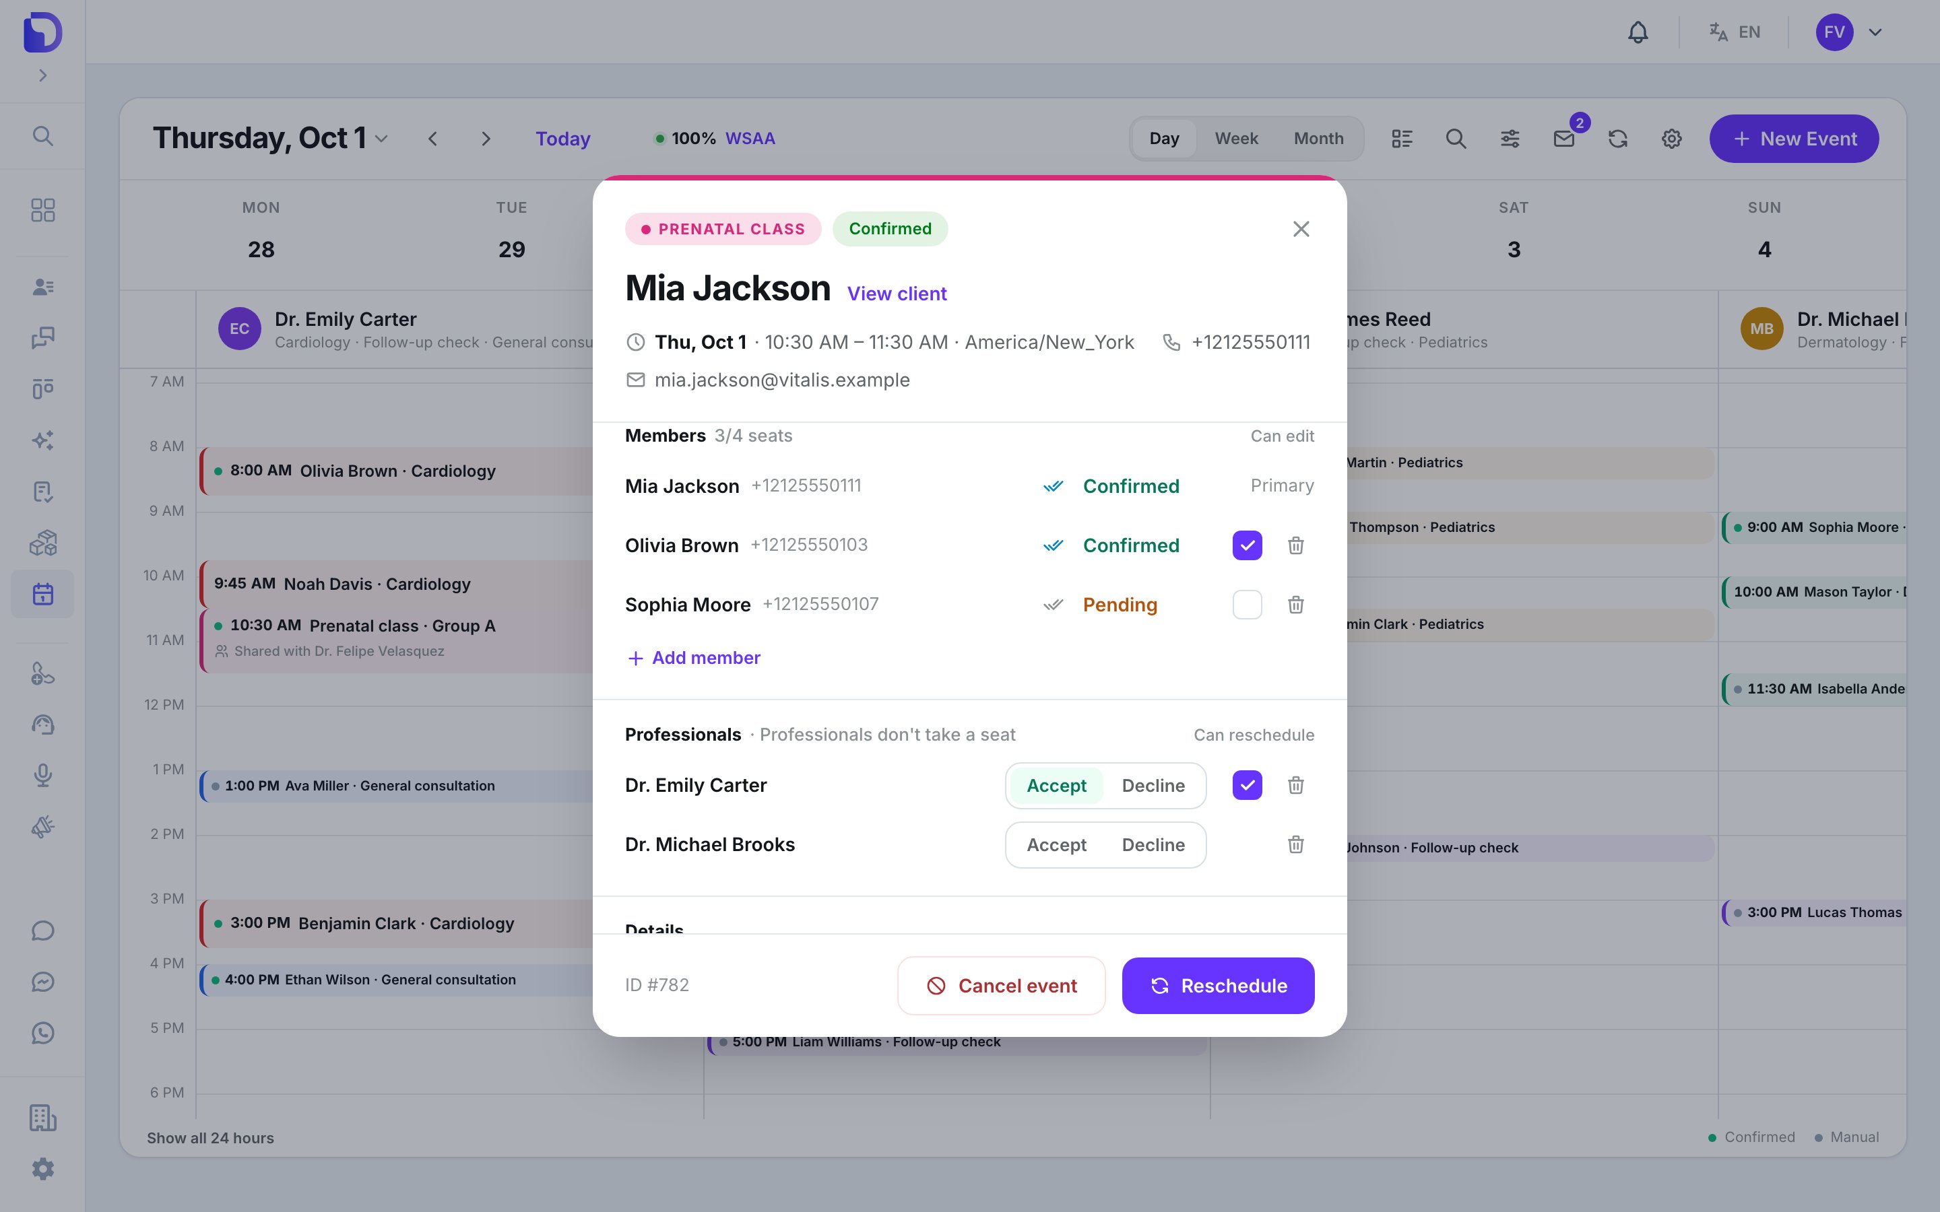
Task: Select Decline for Dr. Michael Brooks
Action: pyautogui.click(x=1153, y=845)
